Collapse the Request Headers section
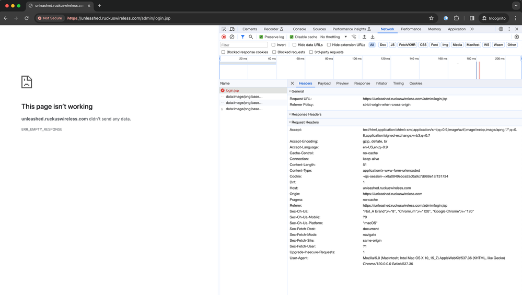522x295 pixels. (x=305, y=122)
